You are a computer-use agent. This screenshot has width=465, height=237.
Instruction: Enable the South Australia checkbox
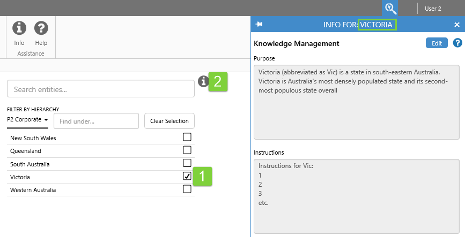pos(187,163)
